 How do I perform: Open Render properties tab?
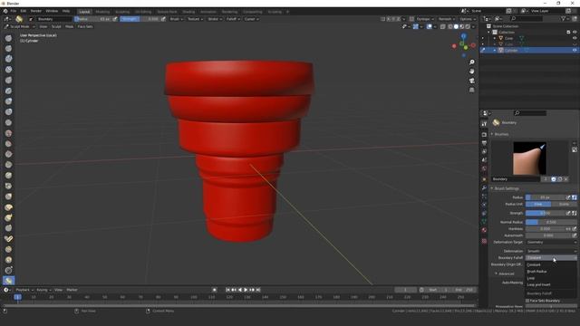(x=484, y=135)
